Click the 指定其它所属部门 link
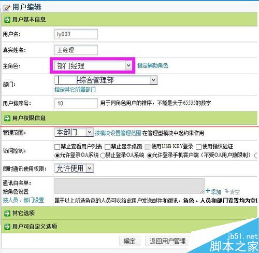This screenshot has height=253, width=259. [75, 90]
